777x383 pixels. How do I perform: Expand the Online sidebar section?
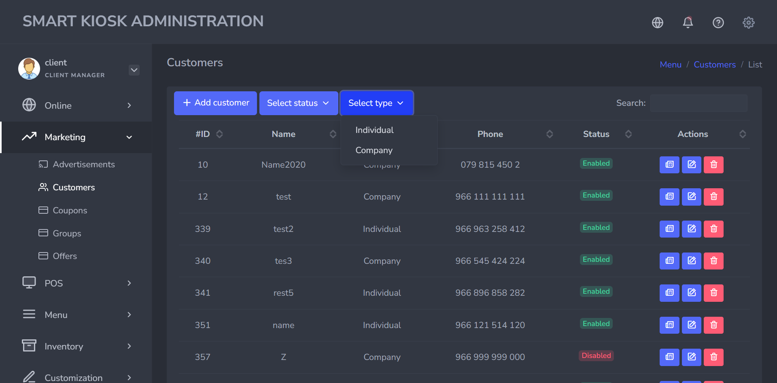pyautogui.click(x=76, y=105)
